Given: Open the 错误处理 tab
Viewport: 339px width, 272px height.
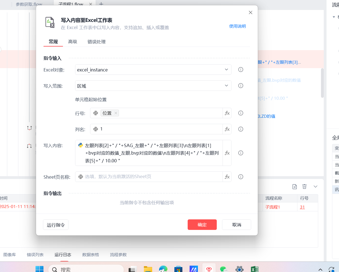Looking at the screenshot, I should pyautogui.click(x=96, y=42).
